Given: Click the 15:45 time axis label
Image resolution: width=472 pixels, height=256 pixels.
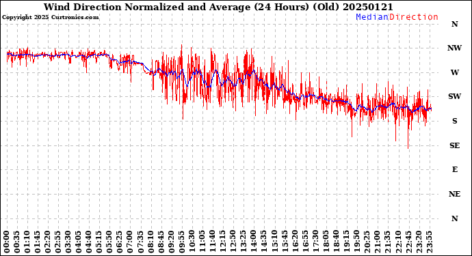Looking at the screenshot, I should click(285, 242).
